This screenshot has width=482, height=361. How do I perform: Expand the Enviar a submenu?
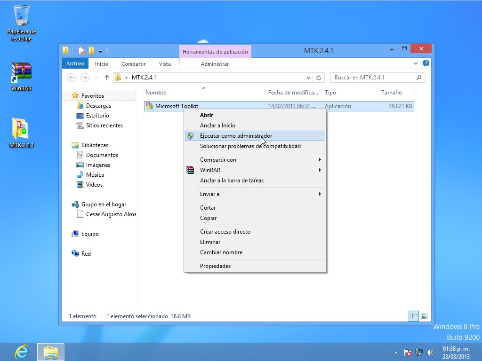255,194
